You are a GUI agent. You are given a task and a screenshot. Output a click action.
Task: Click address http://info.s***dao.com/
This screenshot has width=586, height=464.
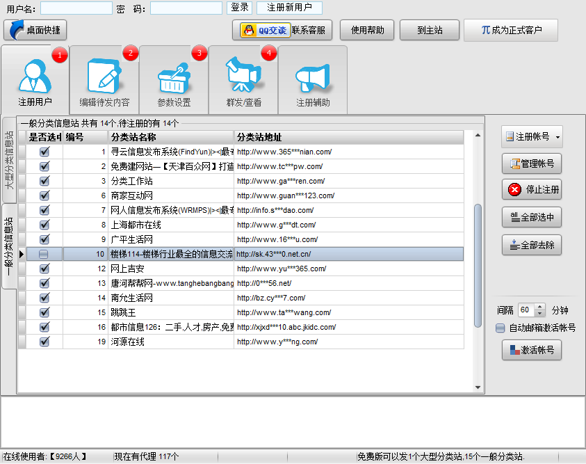coord(275,210)
